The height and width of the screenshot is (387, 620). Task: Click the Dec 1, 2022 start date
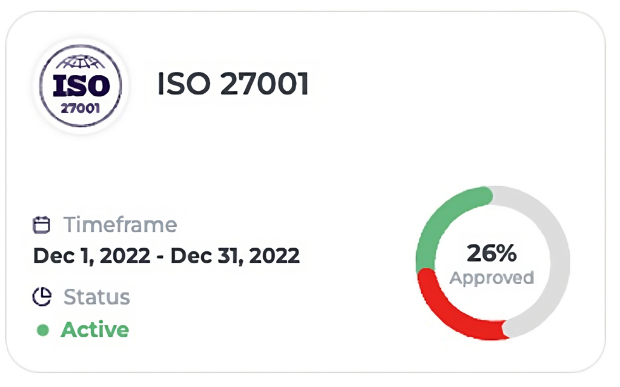91,256
